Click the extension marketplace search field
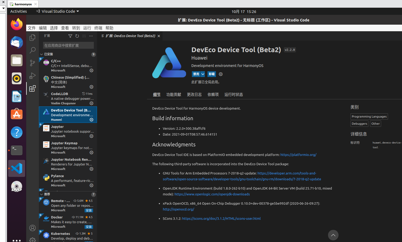The height and width of the screenshot is (242, 402). [68, 46]
